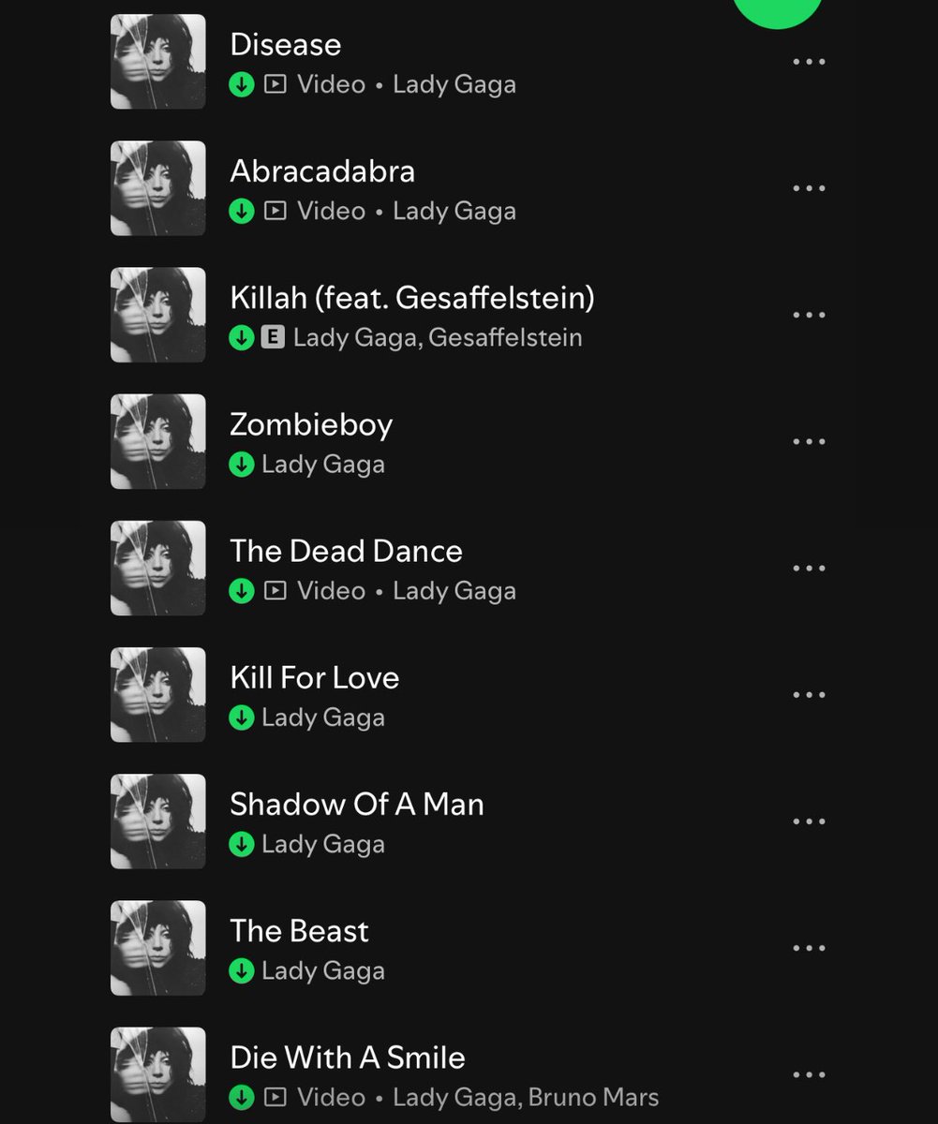
Task: Click the video icon under Abracadabra
Action: [x=275, y=211]
